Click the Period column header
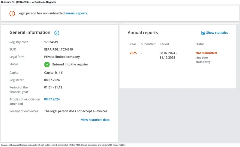 pos(164,44)
